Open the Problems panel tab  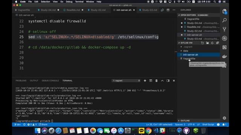click(x=21, y=81)
